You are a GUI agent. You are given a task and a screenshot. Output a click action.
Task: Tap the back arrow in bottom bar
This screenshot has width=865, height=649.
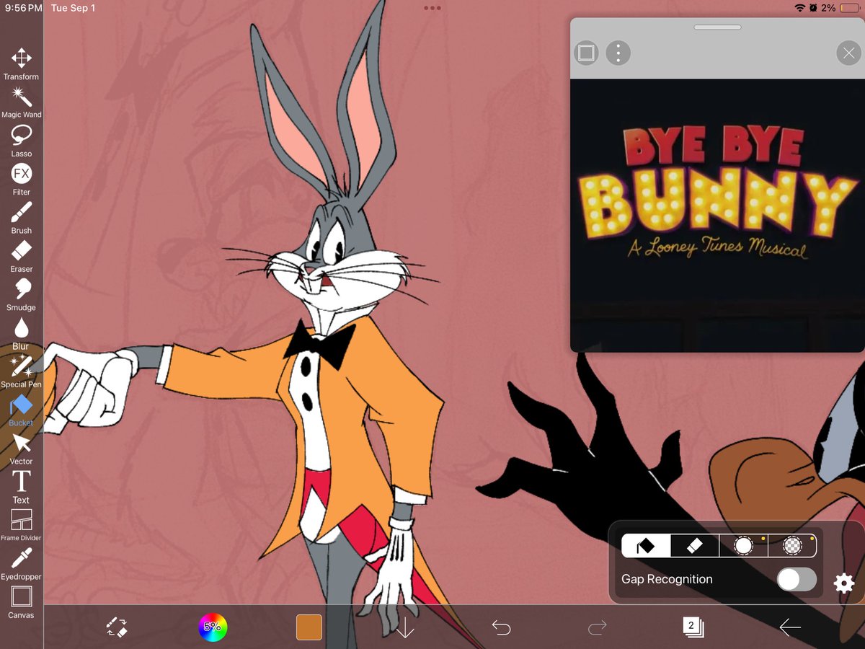pyautogui.click(x=790, y=627)
